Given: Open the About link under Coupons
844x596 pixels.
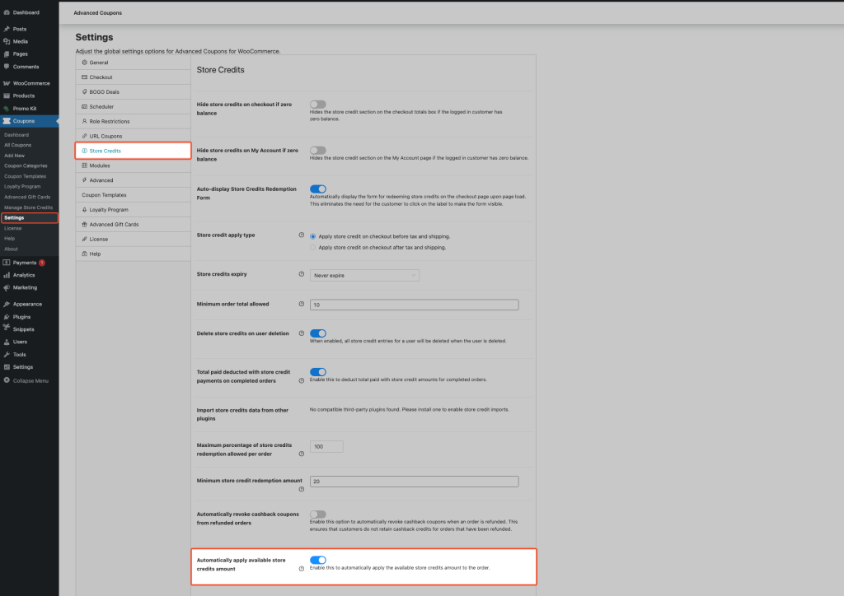Looking at the screenshot, I should [x=12, y=249].
